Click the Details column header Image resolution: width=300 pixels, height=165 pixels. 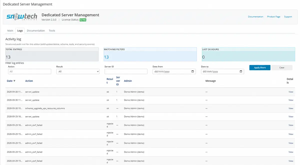(x=290, y=81)
